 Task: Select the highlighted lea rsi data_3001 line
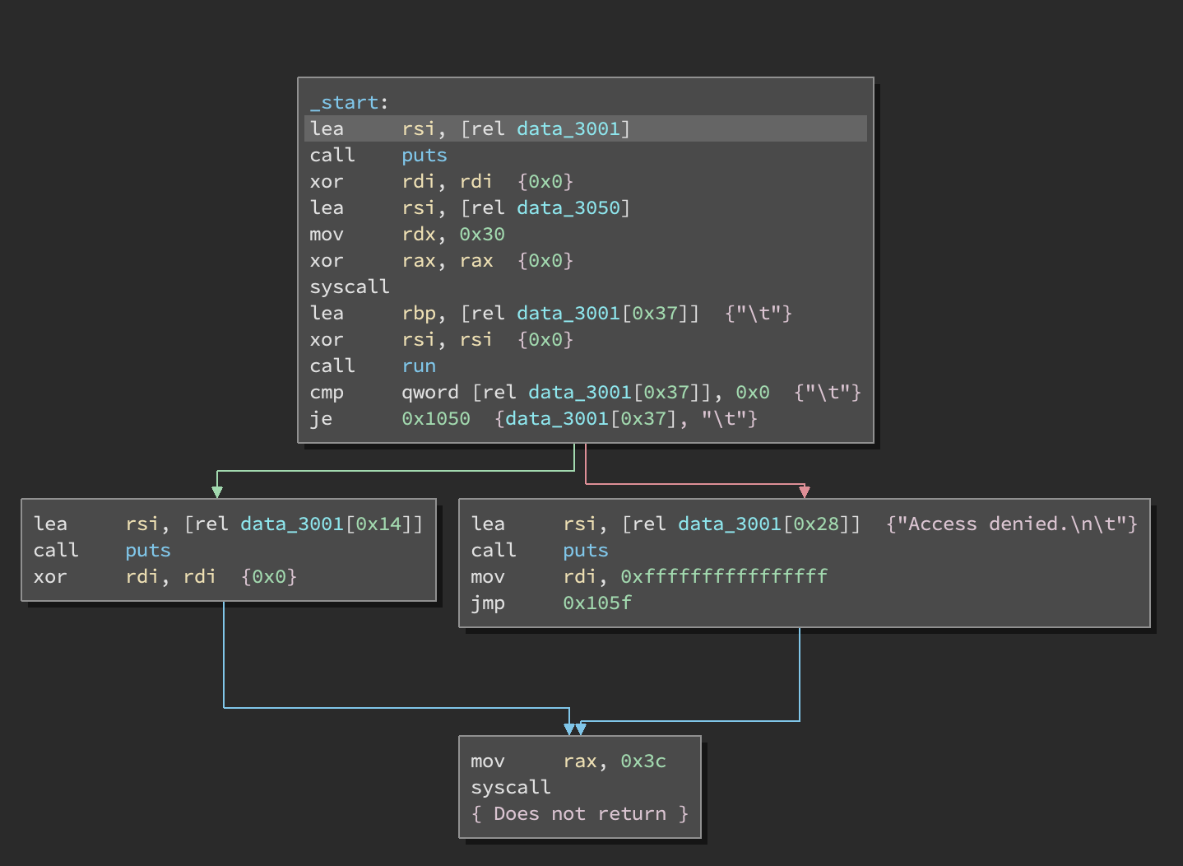[585, 128]
